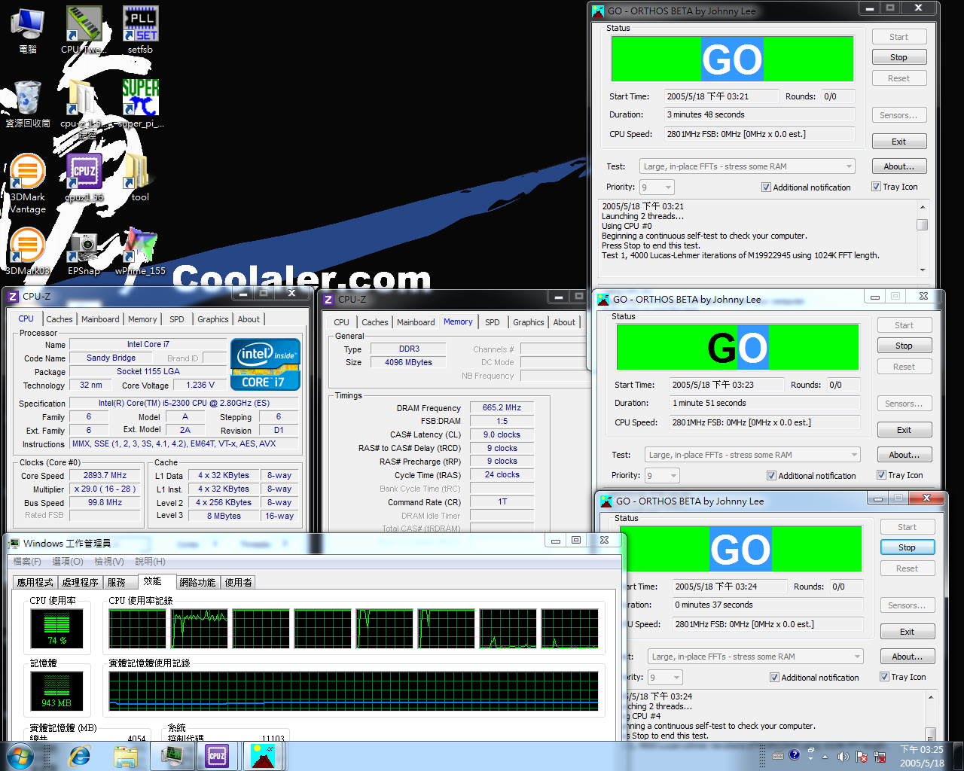Expand Test dropdown in ORTHOS started 03:23
964x771 pixels.
coord(854,455)
